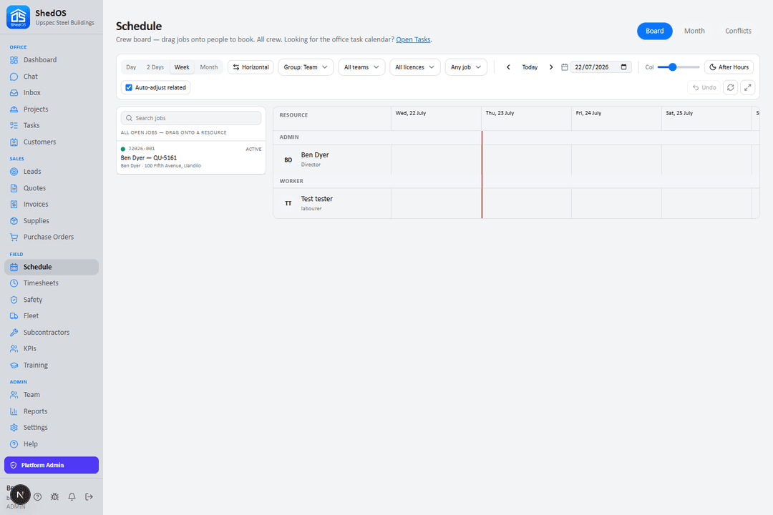Click the refresh icon next to Undo
The image size is (773, 515).
(x=730, y=88)
